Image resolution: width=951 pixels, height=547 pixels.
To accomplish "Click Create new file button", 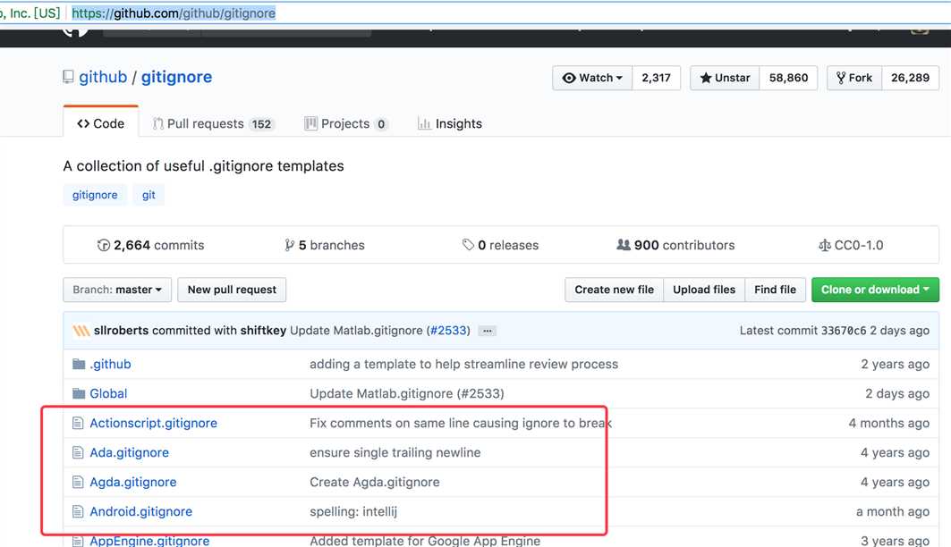I will coord(615,290).
